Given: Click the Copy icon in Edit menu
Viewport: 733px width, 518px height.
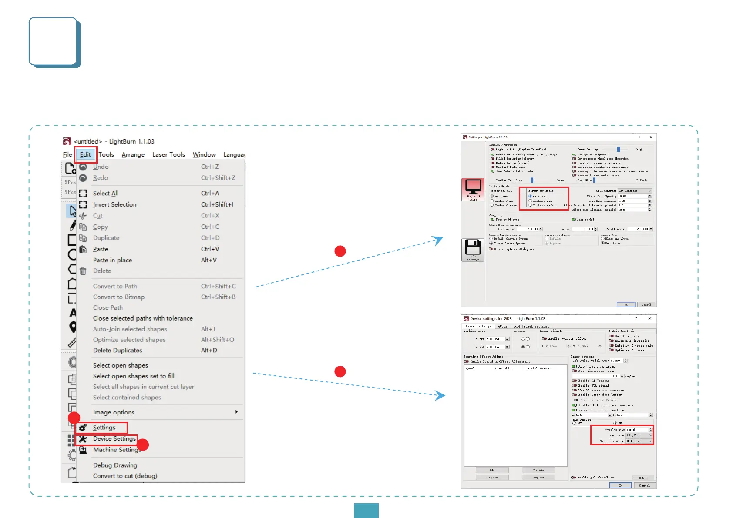Looking at the screenshot, I should tap(83, 227).
